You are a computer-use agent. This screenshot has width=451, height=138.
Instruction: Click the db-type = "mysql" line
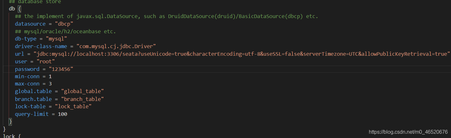click(x=41, y=39)
